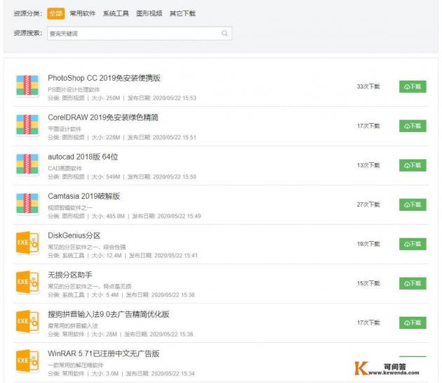Open the PhotoShop CC 2019 zip icon
The width and height of the screenshot is (442, 383).
(x=27, y=85)
